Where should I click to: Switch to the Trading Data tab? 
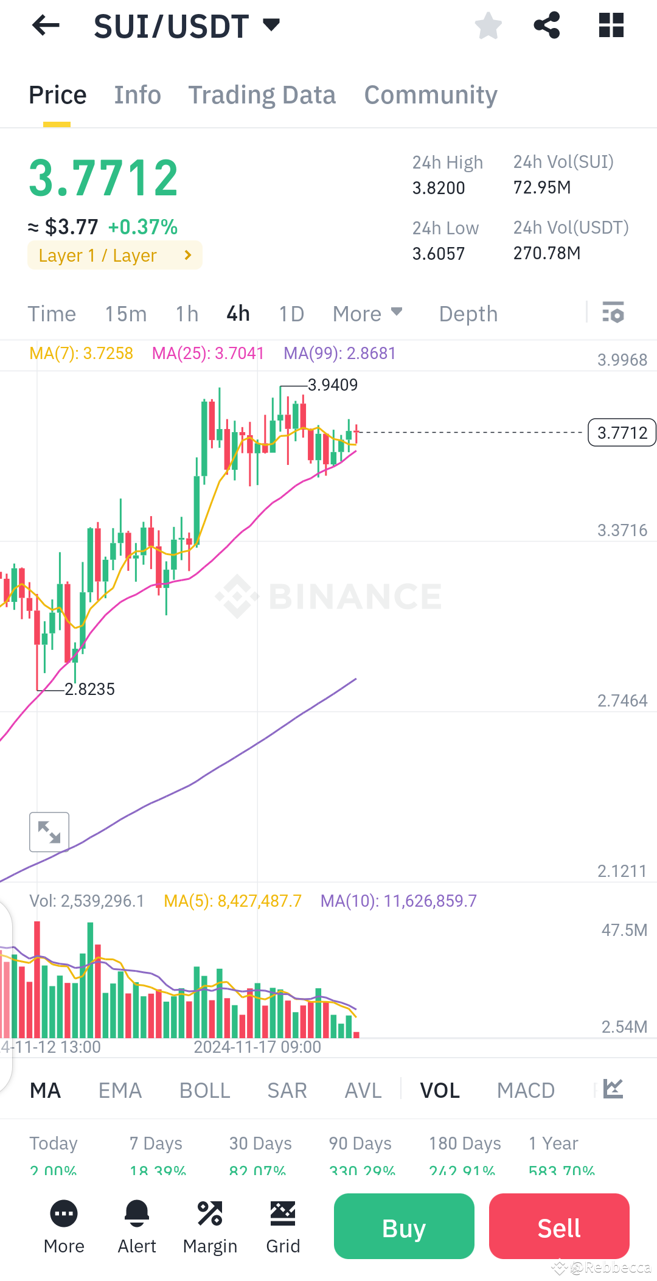coord(262,94)
